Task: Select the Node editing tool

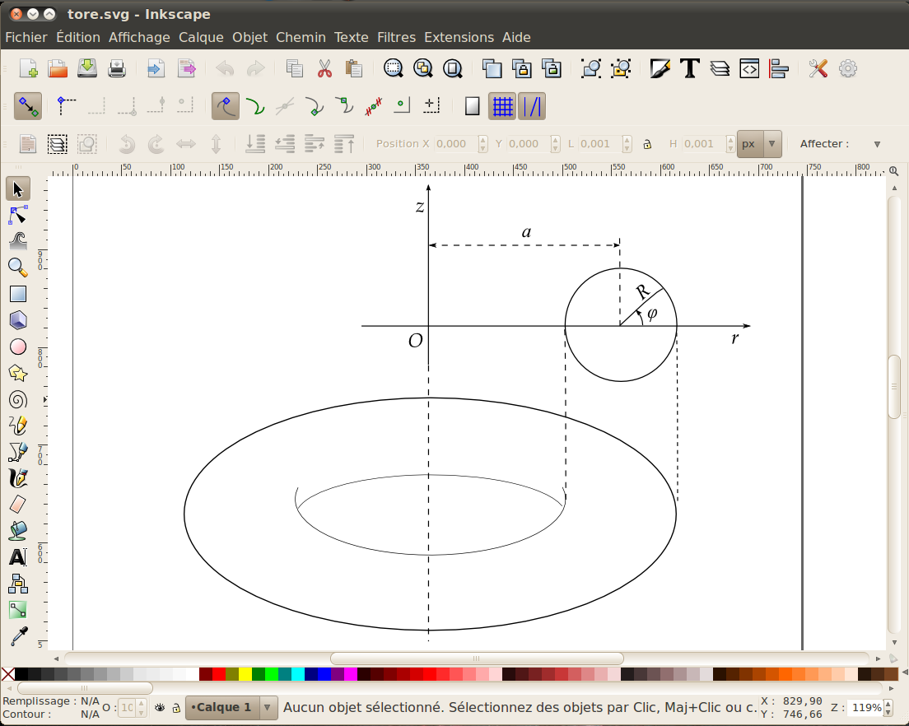Action: [x=17, y=215]
